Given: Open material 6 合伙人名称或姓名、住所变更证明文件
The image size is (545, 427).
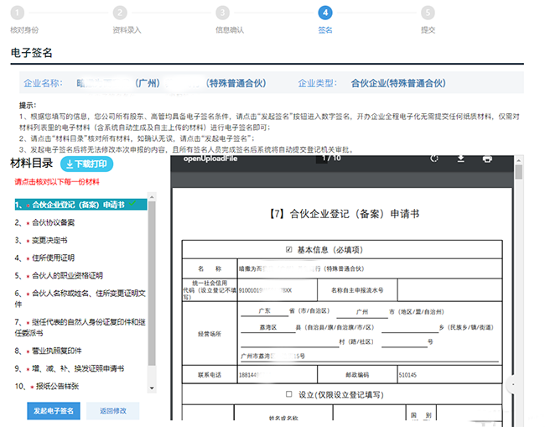Looking at the screenshot, I should point(80,299).
